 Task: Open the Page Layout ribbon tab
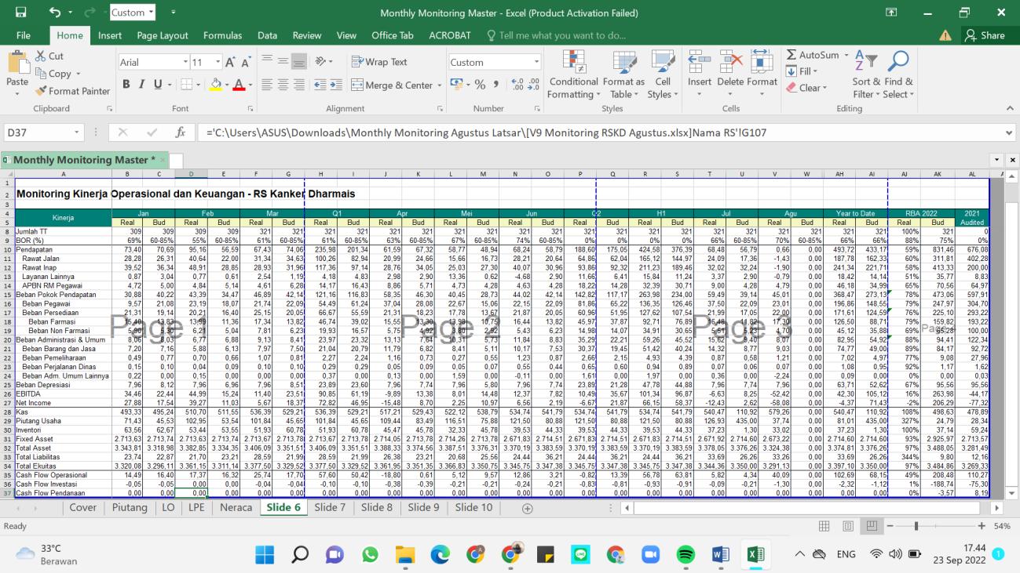tap(163, 35)
